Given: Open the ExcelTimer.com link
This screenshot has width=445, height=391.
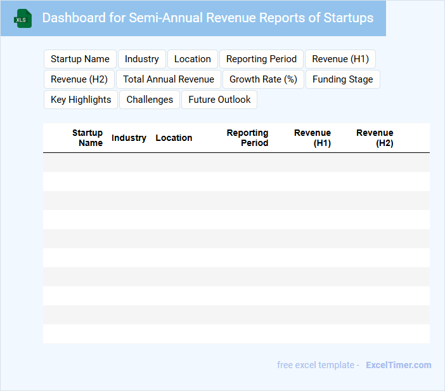Looking at the screenshot, I should pyautogui.click(x=398, y=365).
